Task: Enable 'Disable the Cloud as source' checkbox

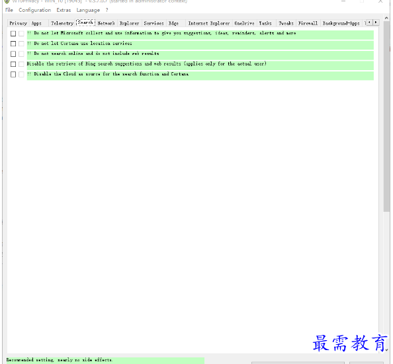Action: pos(13,74)
